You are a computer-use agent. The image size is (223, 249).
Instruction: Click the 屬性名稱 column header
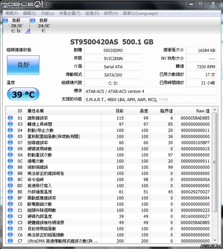(63, 111)
